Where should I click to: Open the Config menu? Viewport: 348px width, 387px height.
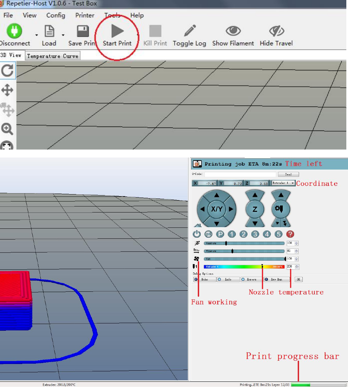click(56, 15)
